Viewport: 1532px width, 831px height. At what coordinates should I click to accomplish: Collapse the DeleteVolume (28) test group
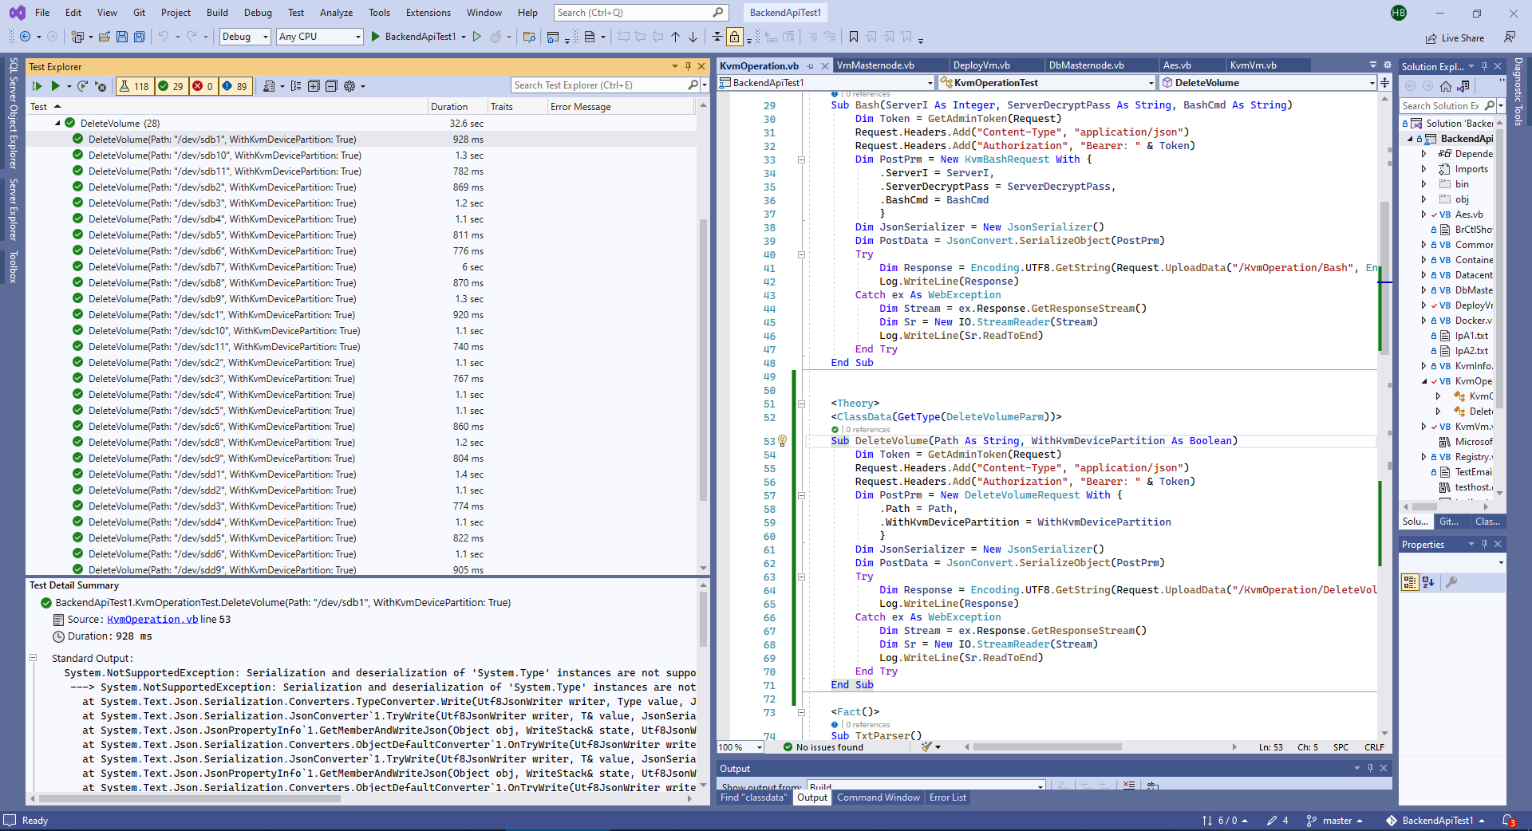57,124
